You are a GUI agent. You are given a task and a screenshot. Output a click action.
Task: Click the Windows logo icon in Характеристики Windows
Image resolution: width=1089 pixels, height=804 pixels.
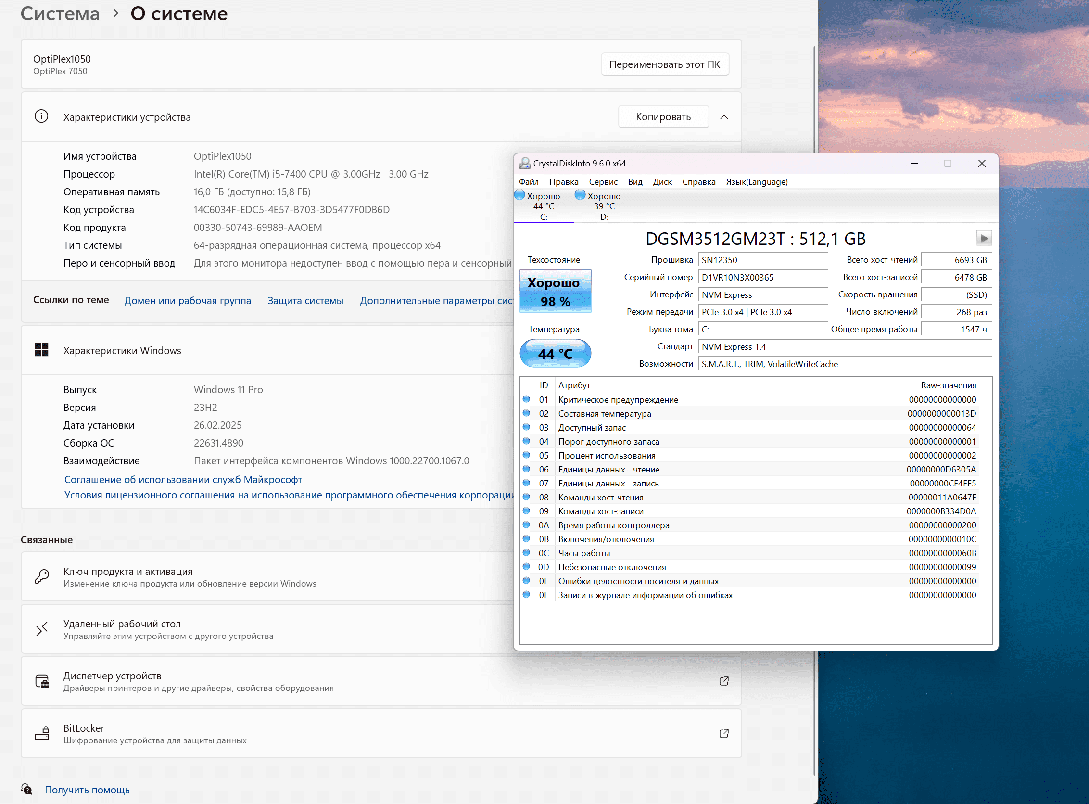click(41, 350)
